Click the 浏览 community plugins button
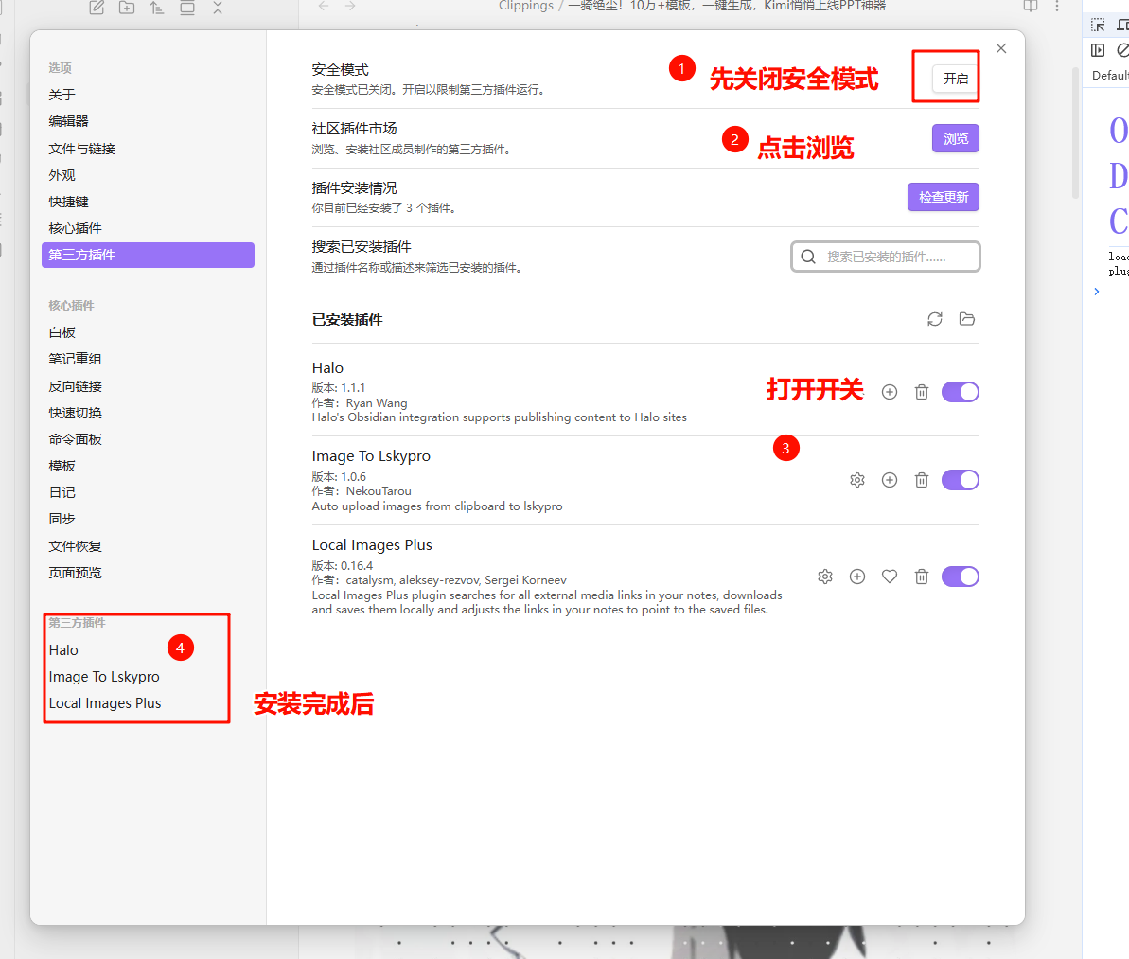Screen dimensions: 1129x959 (x=955, y=139)
